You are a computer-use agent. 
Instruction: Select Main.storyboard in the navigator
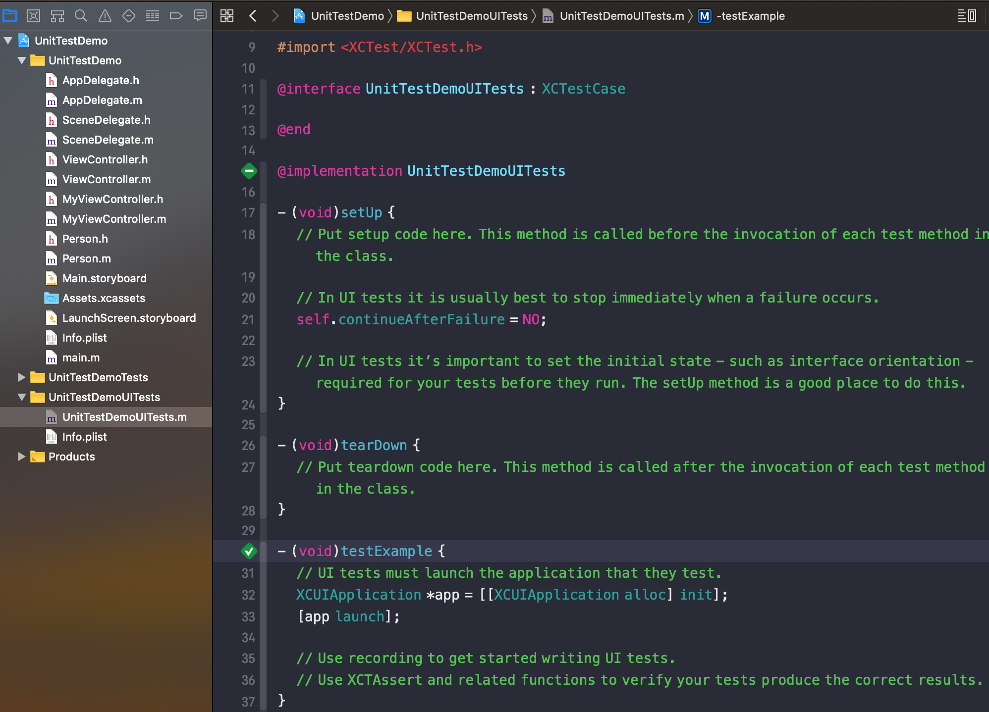point(104,278)
